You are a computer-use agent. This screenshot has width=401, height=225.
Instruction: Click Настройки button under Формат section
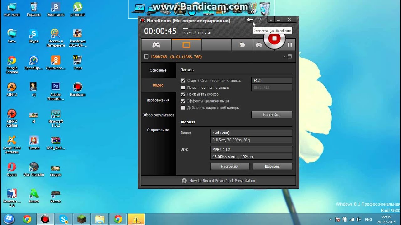click(x=230, y=166)
